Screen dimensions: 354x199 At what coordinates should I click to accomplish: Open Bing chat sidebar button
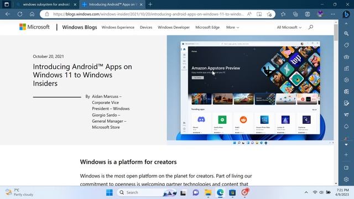click(346, 14)
